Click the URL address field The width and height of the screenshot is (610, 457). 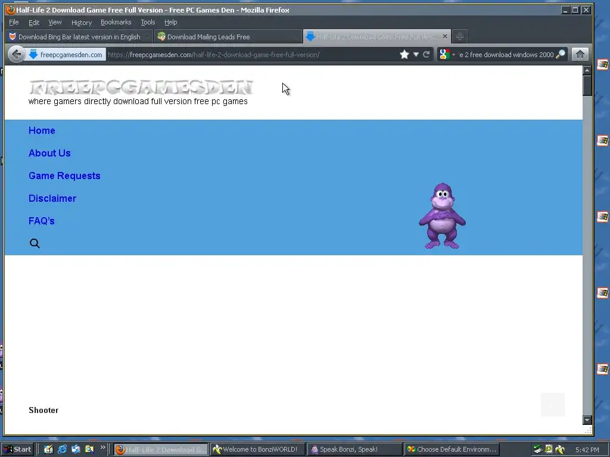(x=251, y=54)
